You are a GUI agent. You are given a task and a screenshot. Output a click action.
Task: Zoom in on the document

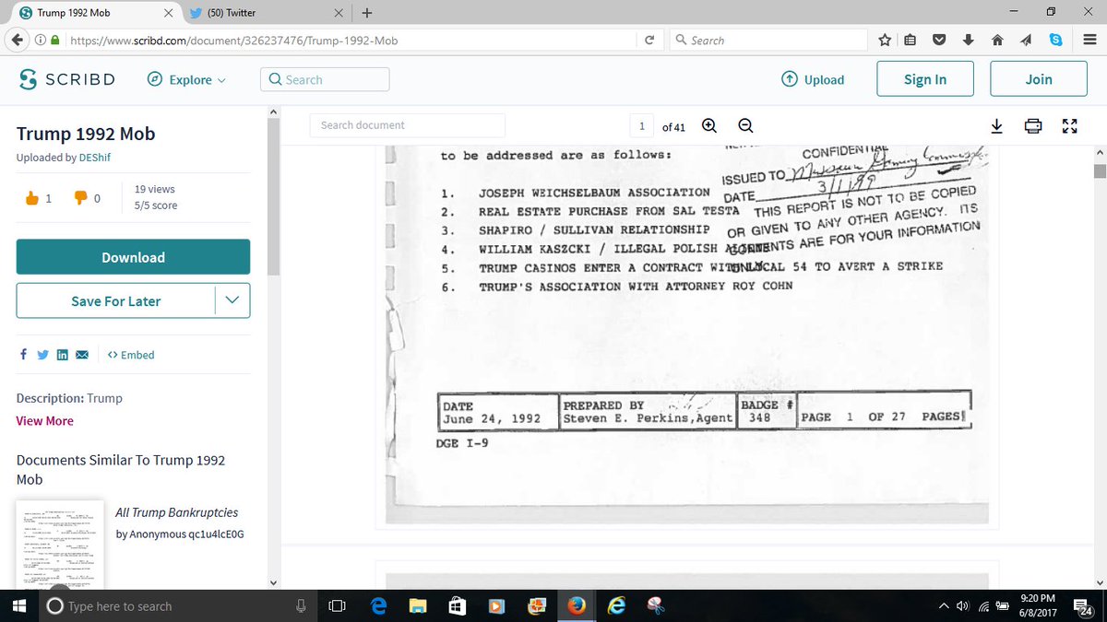click(x=709, y=126)
